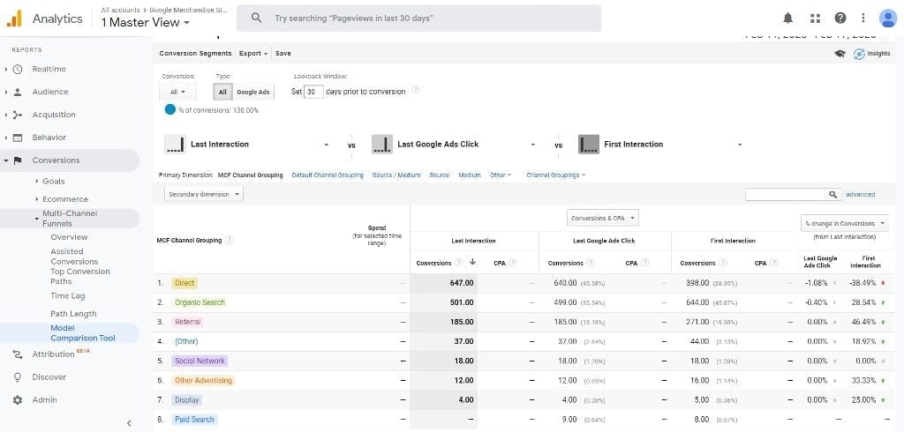
Task: Click the Realtime clock icon
Action: [x=18, y=69]
